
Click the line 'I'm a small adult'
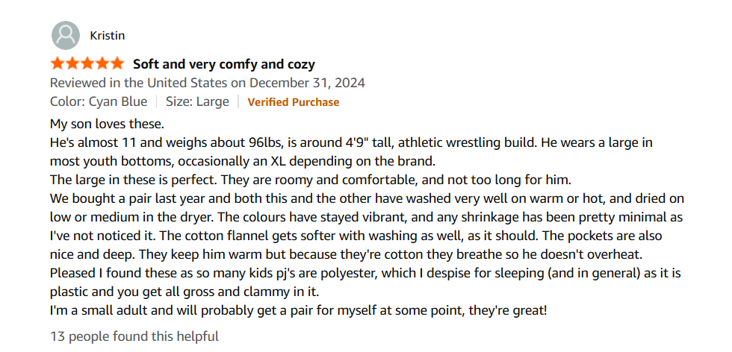[298, 310]
